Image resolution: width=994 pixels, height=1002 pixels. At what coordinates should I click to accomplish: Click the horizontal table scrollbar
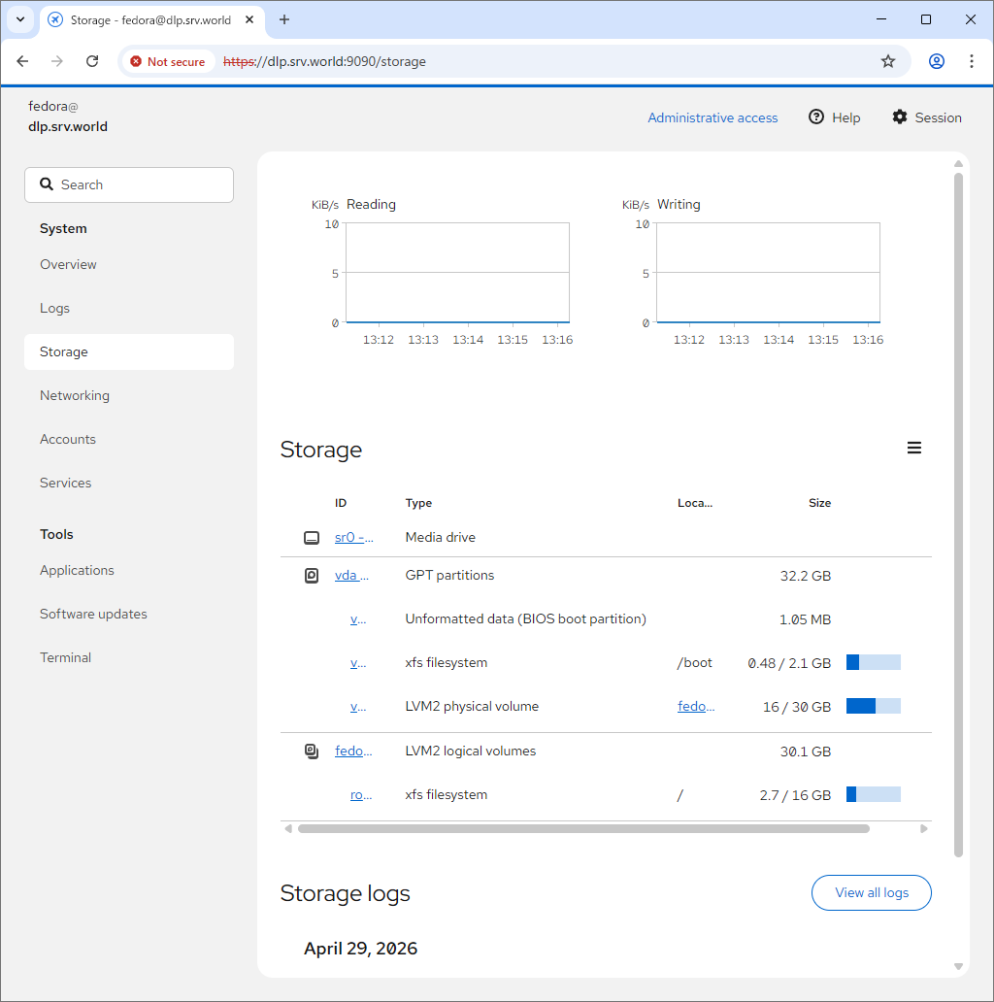tap(583, 829)
